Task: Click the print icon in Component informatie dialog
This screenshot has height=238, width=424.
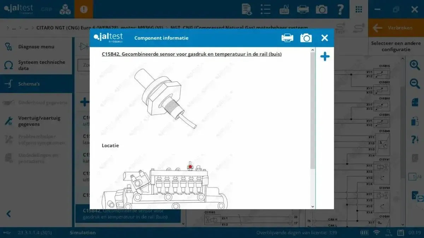Action: (x=287, y=38)
